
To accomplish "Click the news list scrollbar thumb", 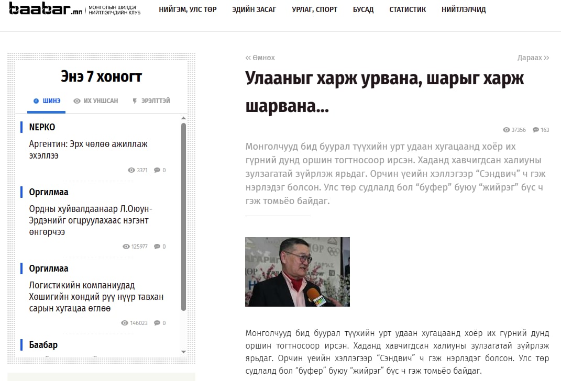I will pos(183,217).
